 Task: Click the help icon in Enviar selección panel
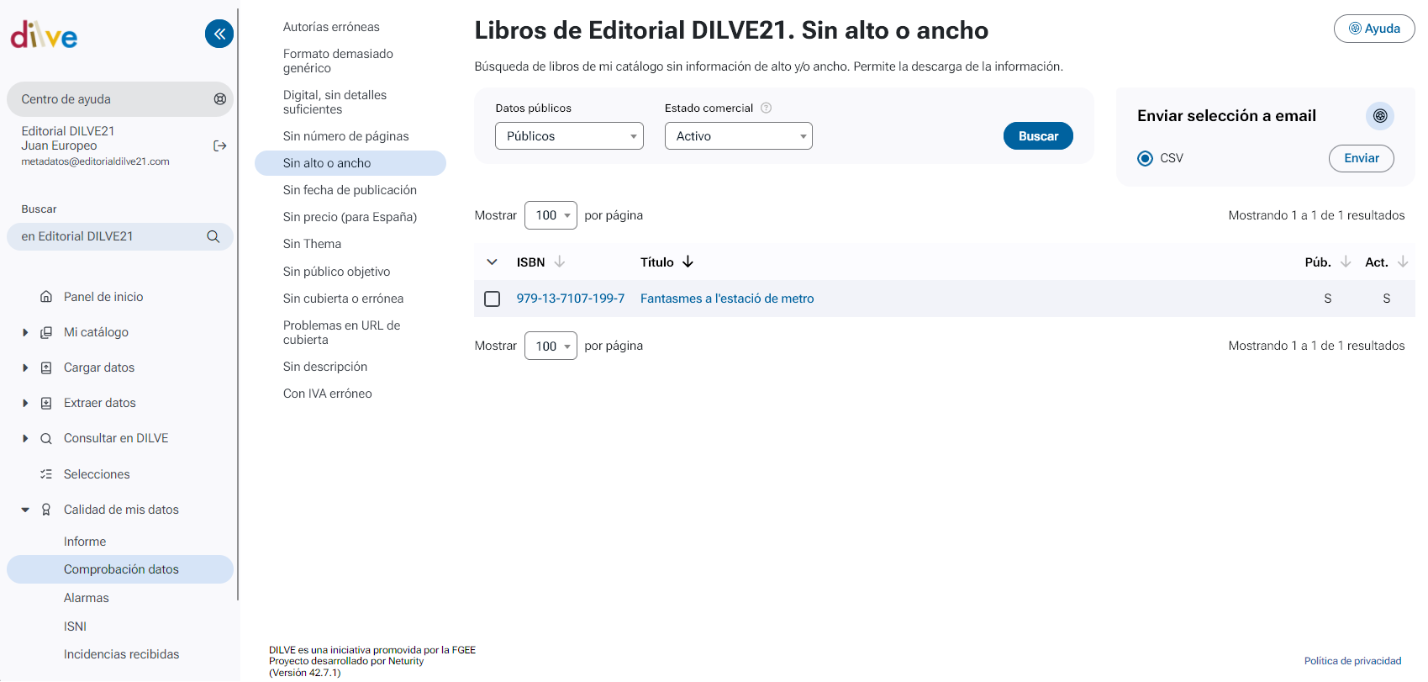[1379, 116]
